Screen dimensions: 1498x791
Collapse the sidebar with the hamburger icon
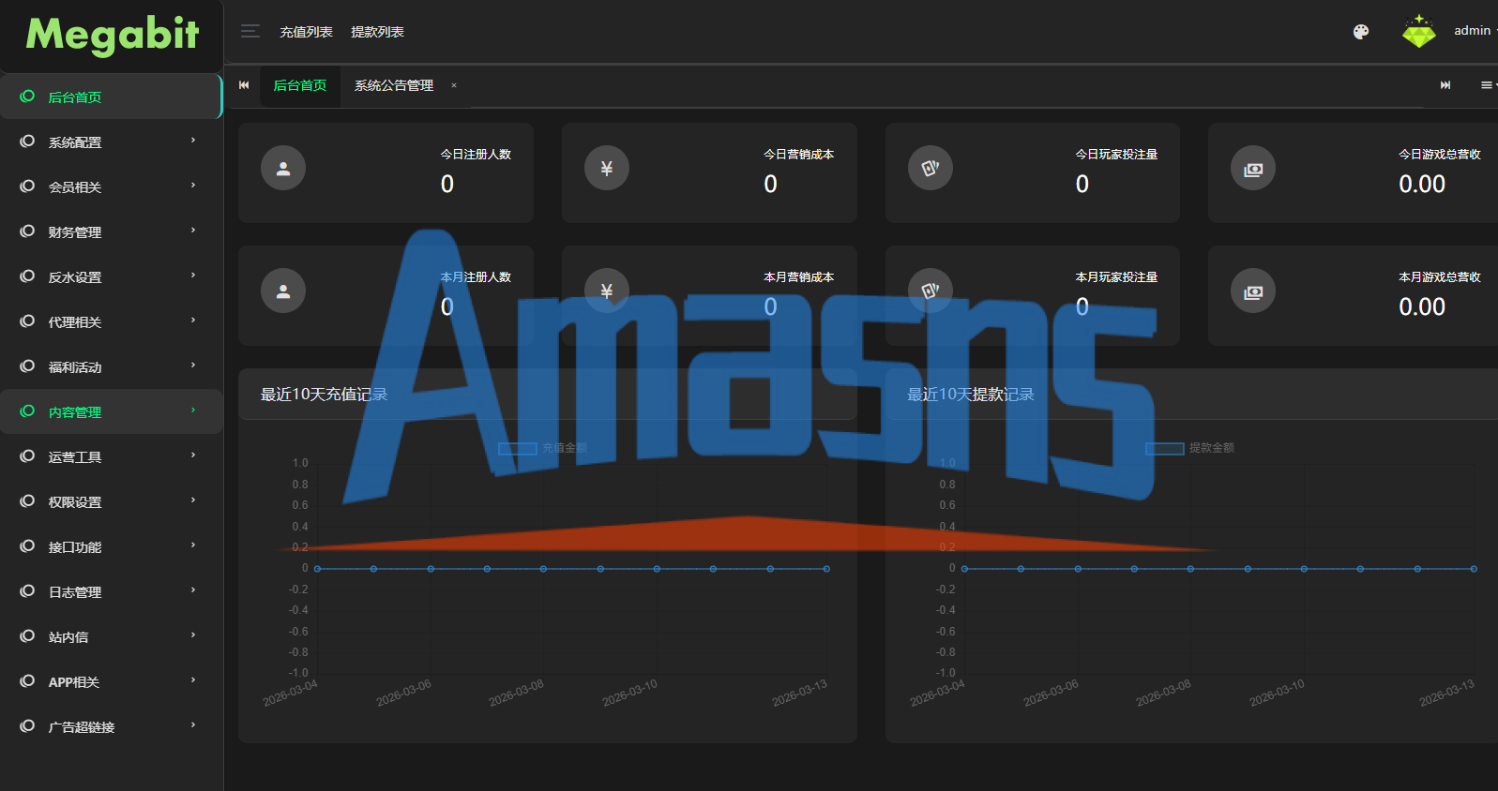point(250,31)
